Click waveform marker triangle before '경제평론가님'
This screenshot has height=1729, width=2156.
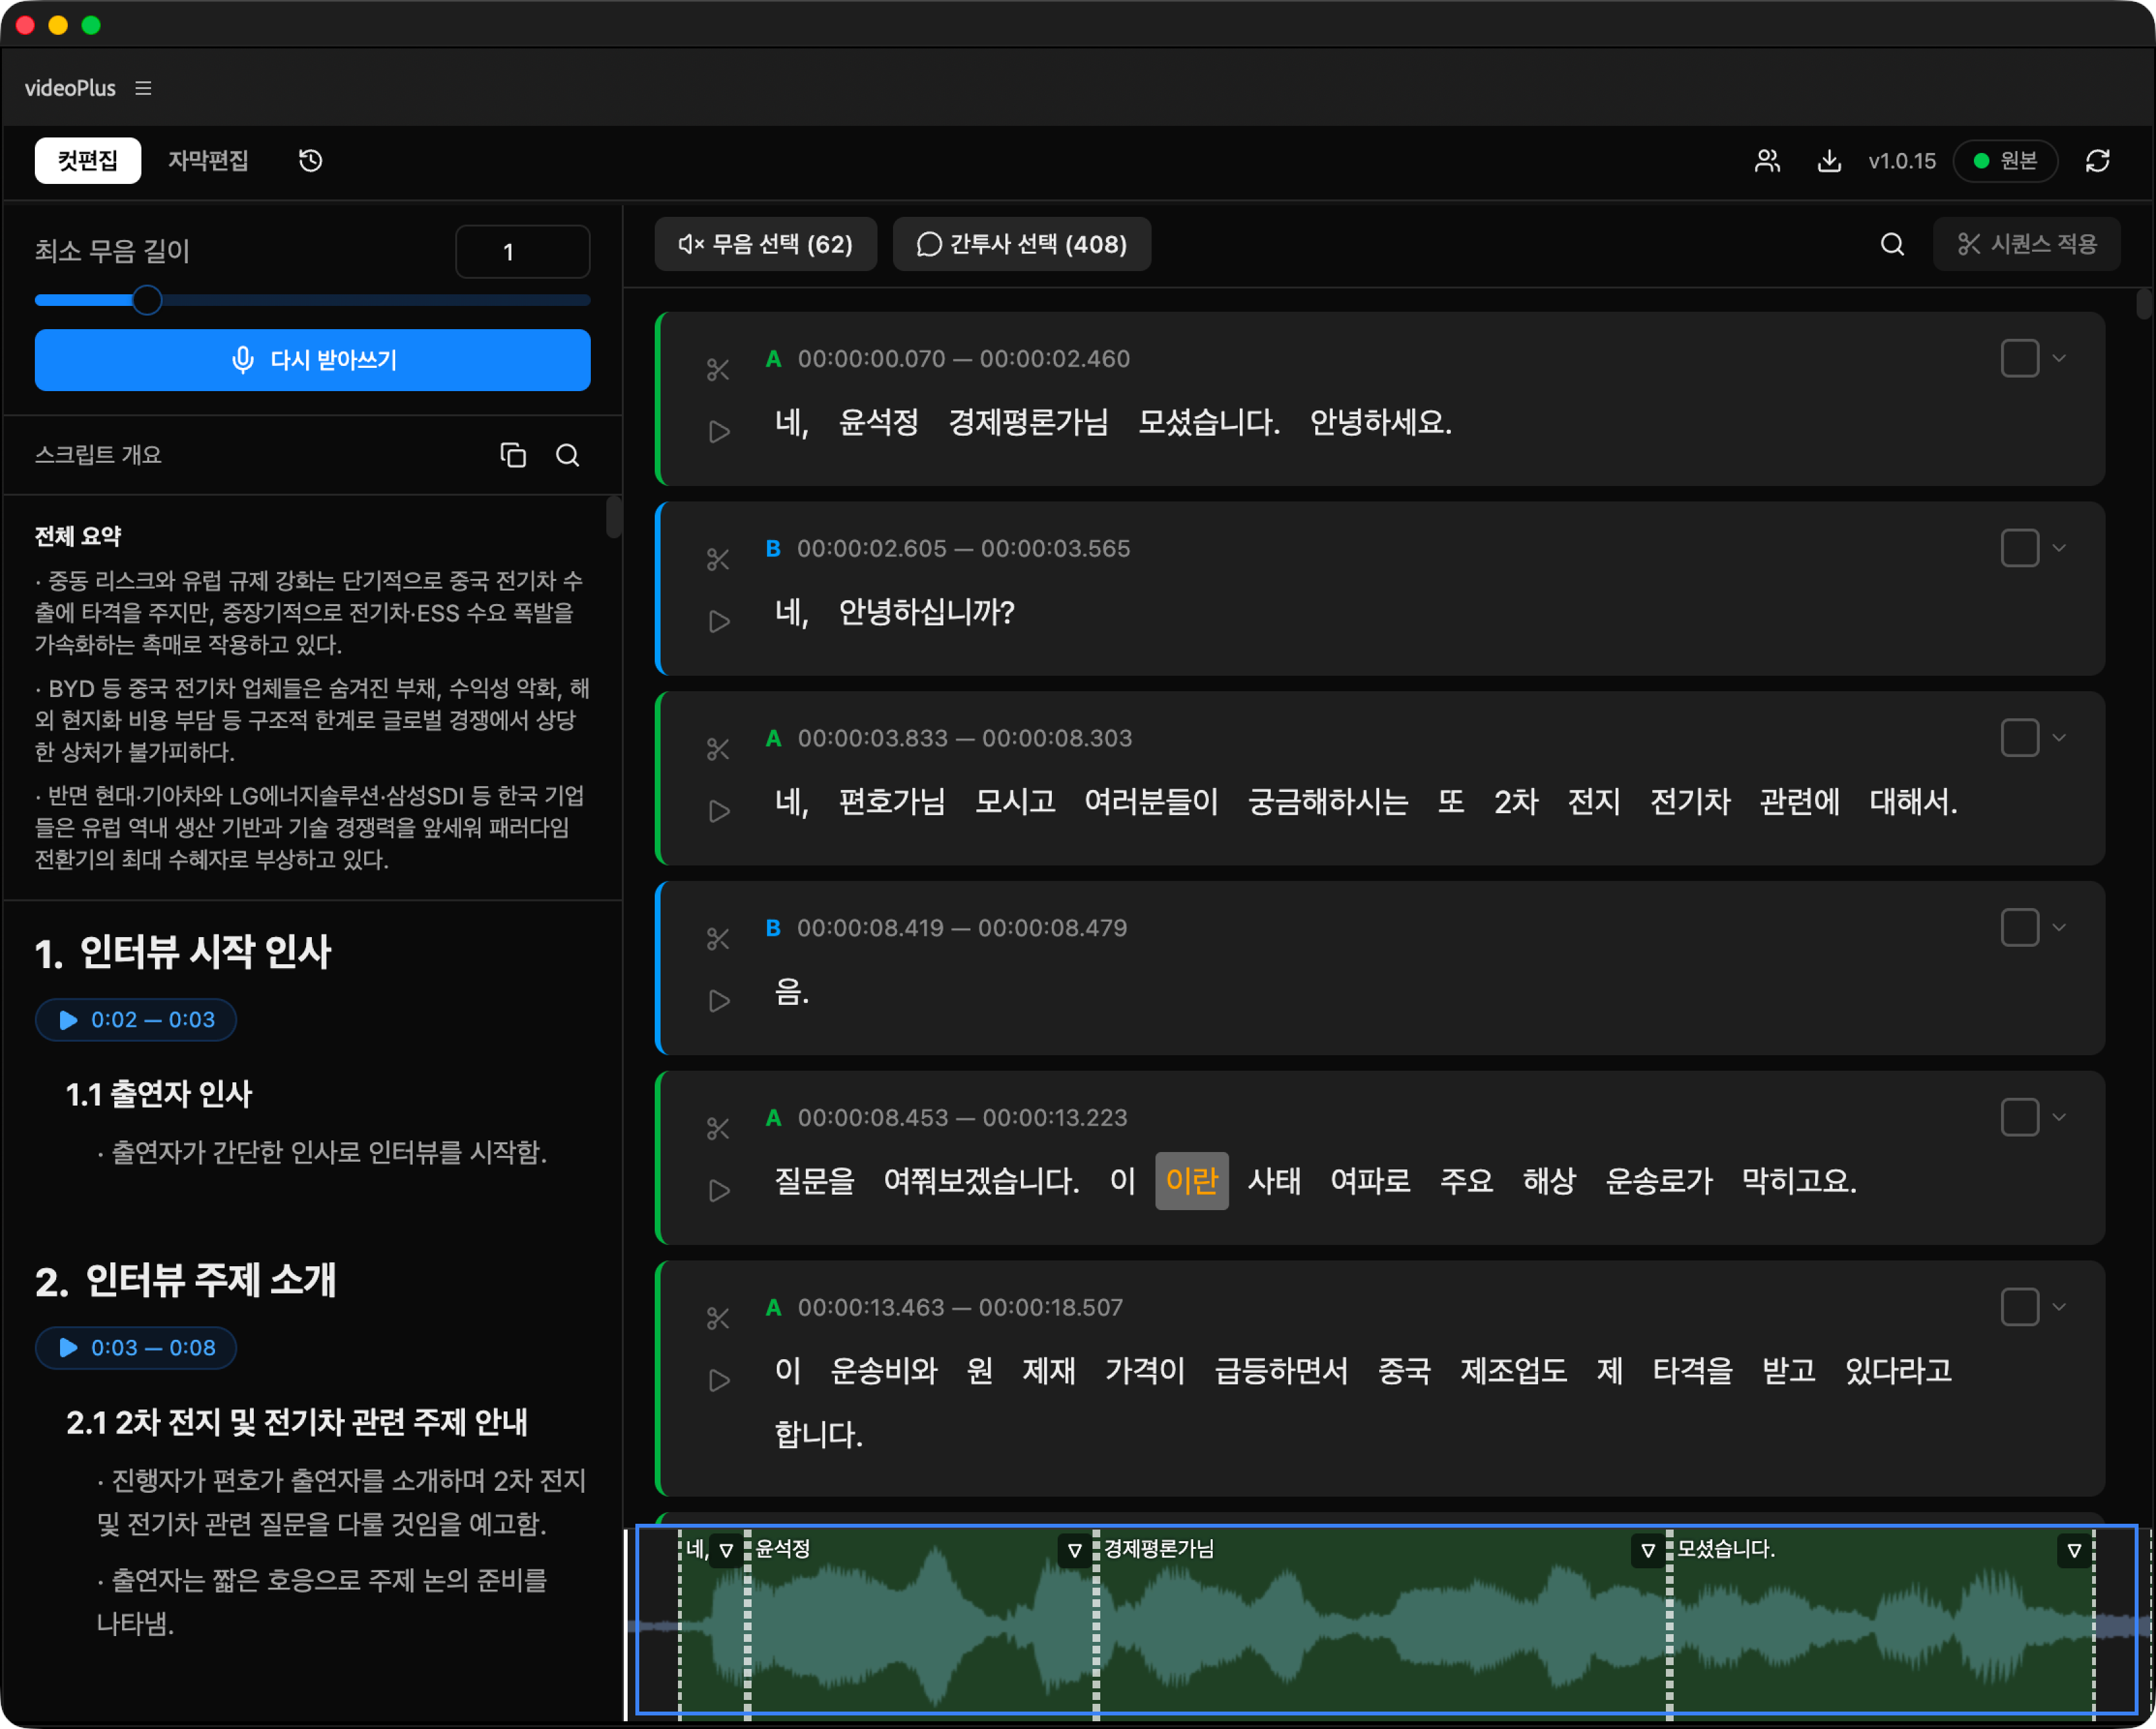pos(1075,1550)
